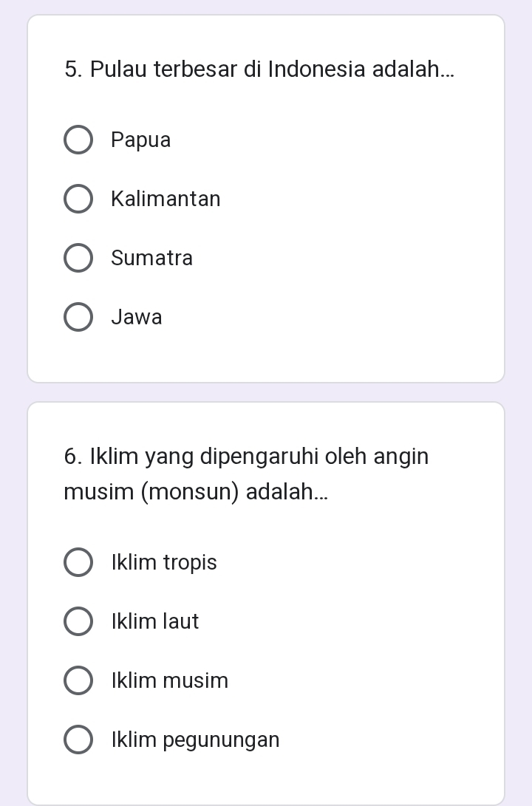Select the Papua radio button
Image resolution: width=532 pixels, height=806 pixels.
click(x=78, y=140)
